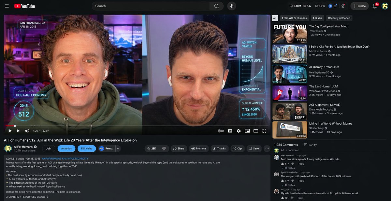
Task: Select the All filter chip
Action: click(275, 18)
